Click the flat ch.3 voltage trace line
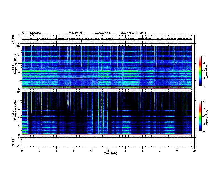Screen dimensions: 219x169 pos(107,142)
